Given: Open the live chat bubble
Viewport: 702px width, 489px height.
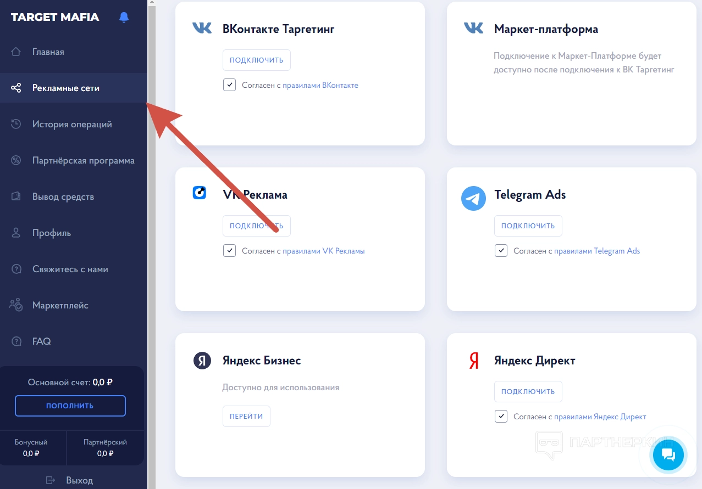Looking at the screenshot, I should (668, 454).
